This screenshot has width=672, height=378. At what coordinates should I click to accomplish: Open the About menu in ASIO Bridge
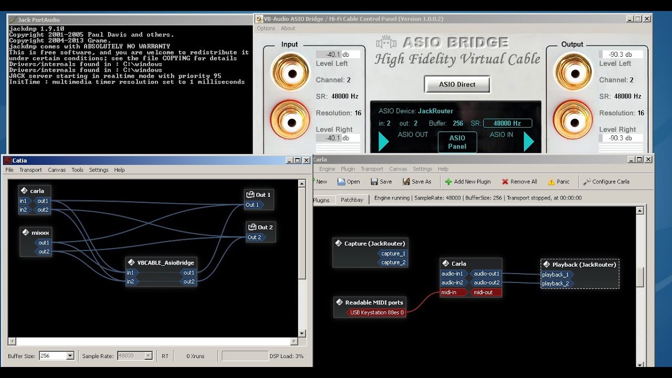click(288, 28)
